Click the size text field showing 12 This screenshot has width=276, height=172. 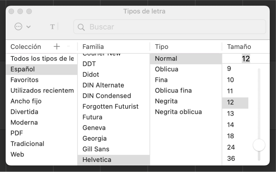pos(245,59)
